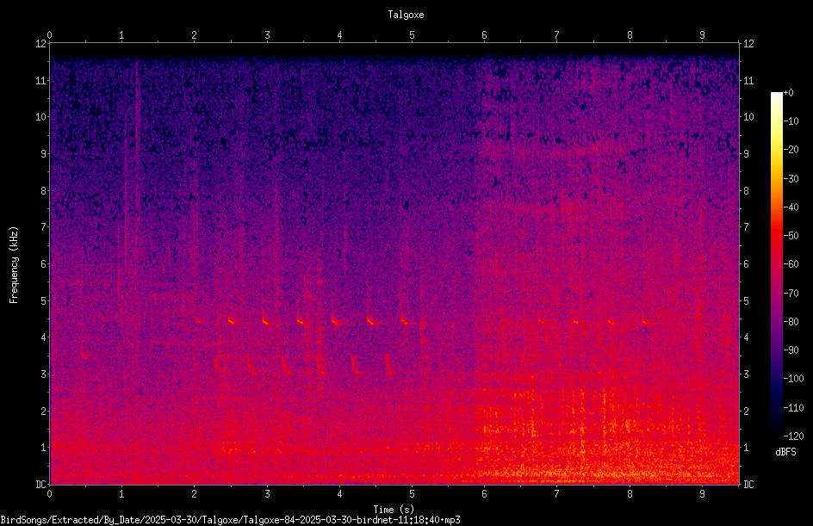Click the Frequency (kHz) axis label

(x=14, y=265)
